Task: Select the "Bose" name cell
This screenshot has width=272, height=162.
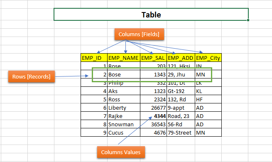Action: pos(124,74)
